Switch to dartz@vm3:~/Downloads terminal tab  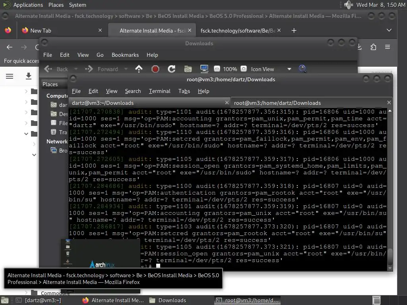[149, 103]
